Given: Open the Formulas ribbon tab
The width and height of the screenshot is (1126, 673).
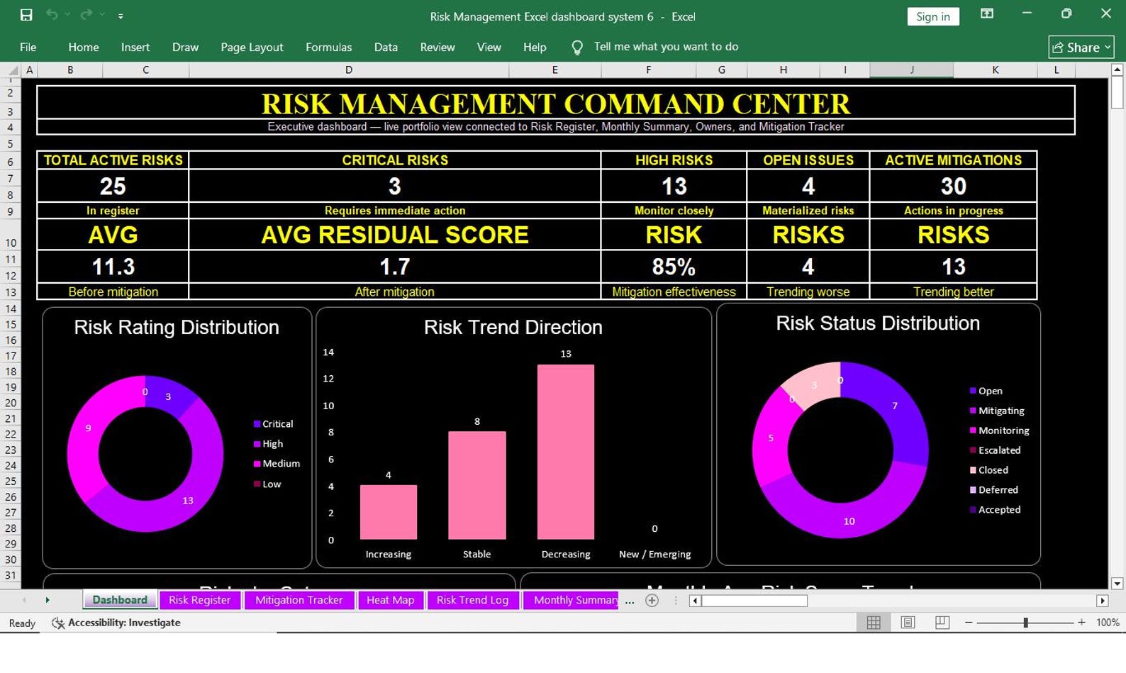Looking at the screenshot, I should click(328, 47).
